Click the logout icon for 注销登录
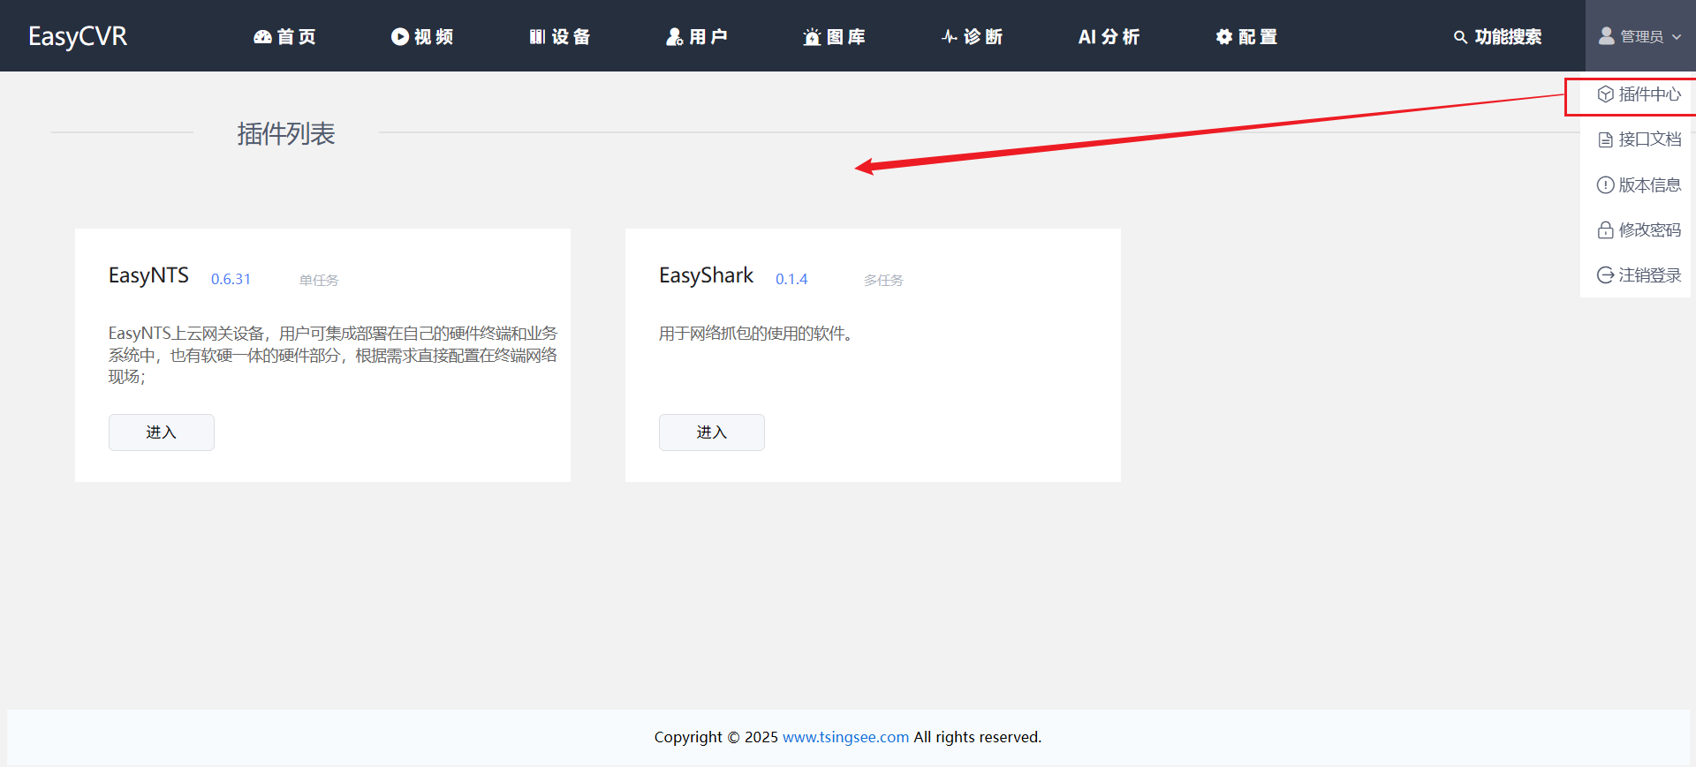Screen dimensions: 1696x767 1606,275
